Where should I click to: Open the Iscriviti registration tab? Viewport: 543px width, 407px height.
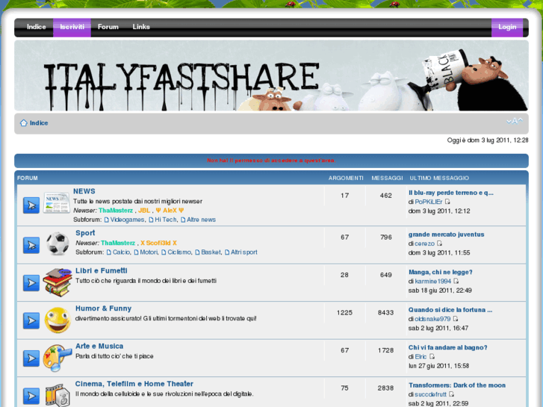pos(72,27)
